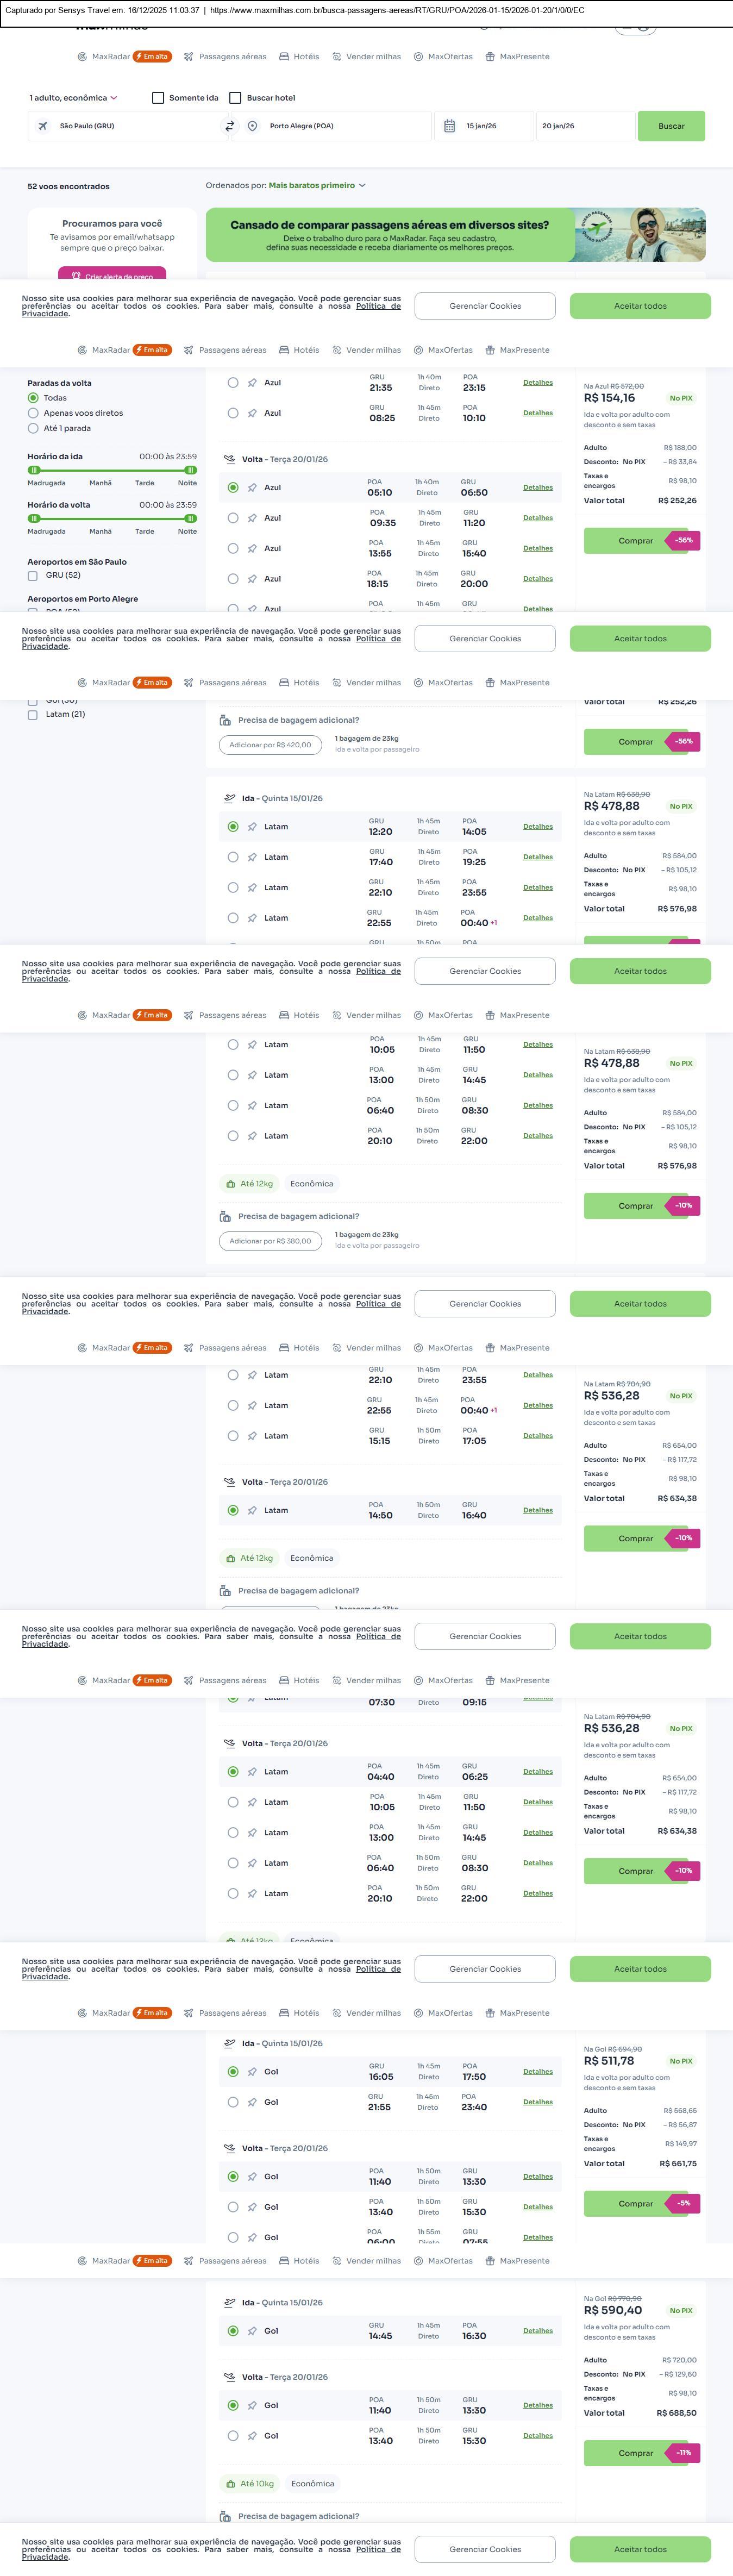Select the Latam 17:40 departure flight radio
The image size is (733, 2576).
[x=233, y=857]
